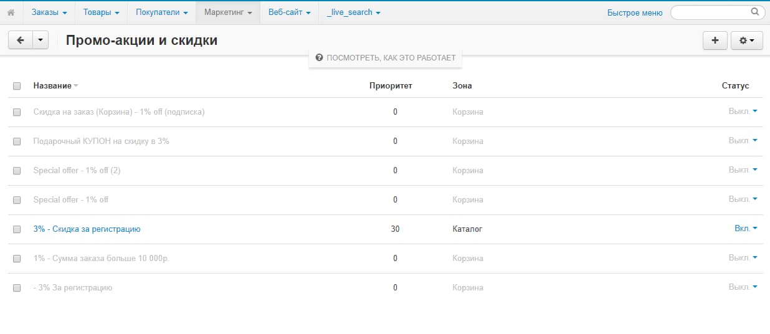This screenshot has height=334, width=770.
Task: Open the Маркетинг menu
Action: point(228,12)
